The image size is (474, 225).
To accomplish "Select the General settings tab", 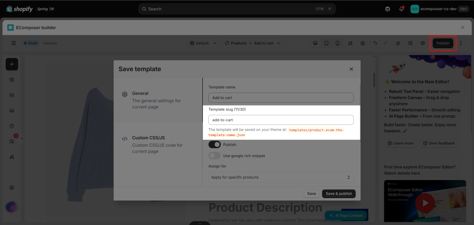I will (x=158, y=100).
